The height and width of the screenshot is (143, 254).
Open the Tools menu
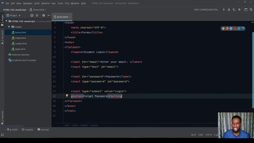point(60,3)
